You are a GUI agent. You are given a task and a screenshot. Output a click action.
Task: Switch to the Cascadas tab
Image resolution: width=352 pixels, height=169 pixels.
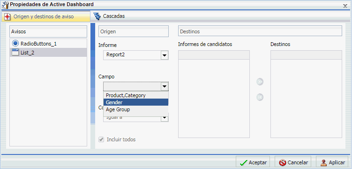(x=109, y=16)
